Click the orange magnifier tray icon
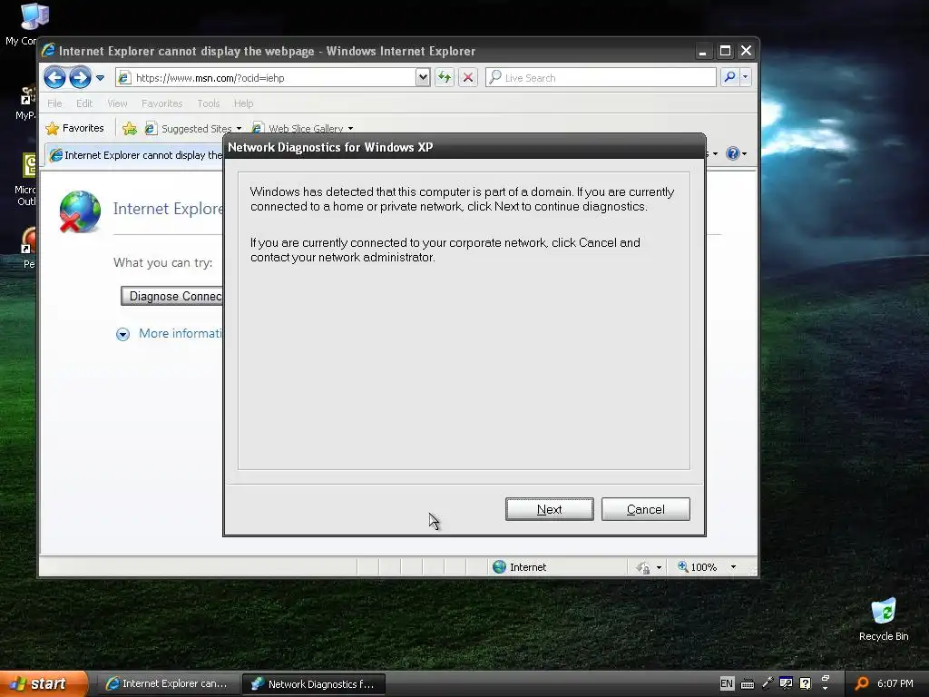 click(862, 683)
